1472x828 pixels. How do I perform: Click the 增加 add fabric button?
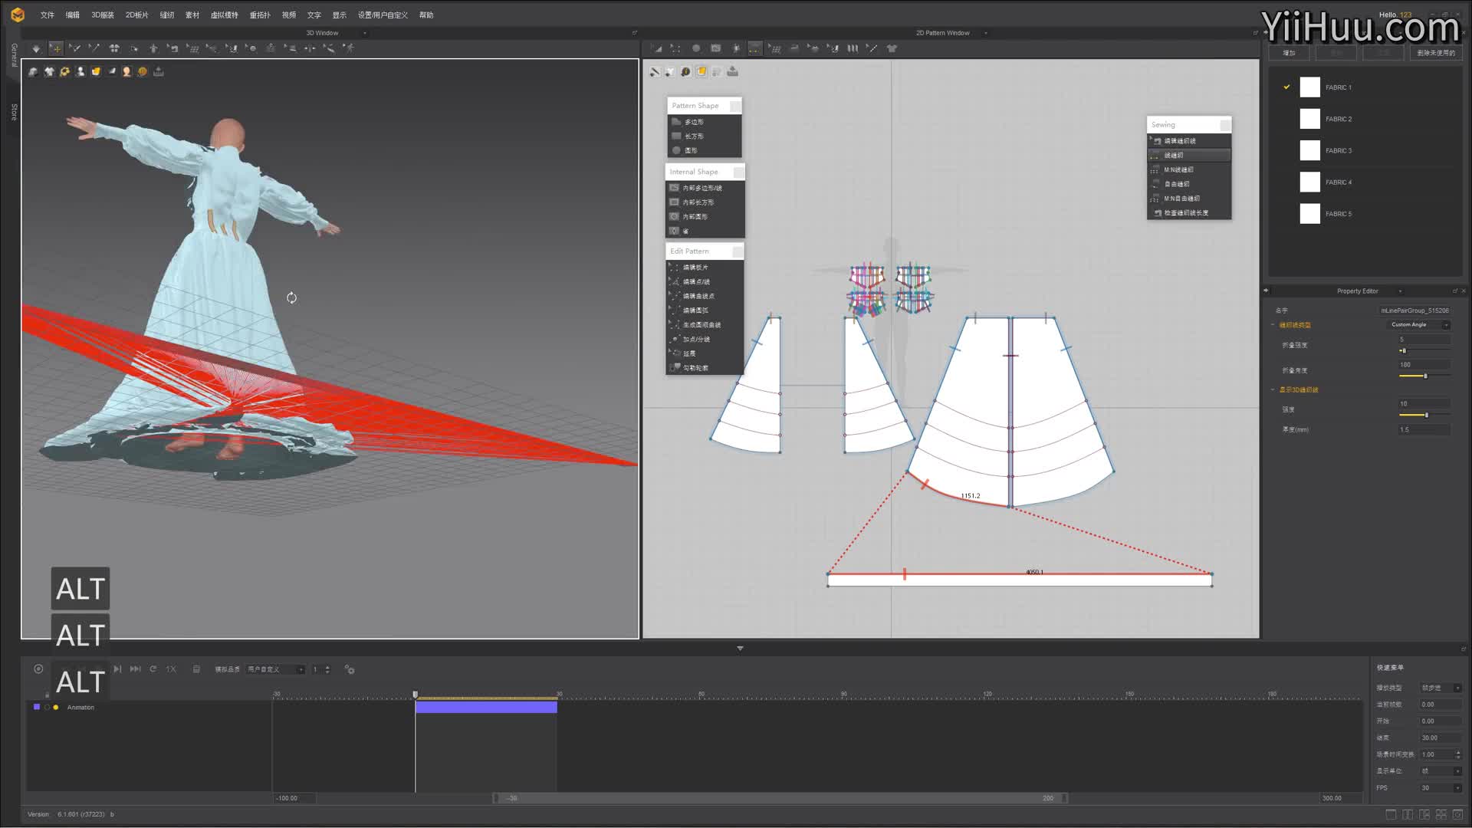1290,53
